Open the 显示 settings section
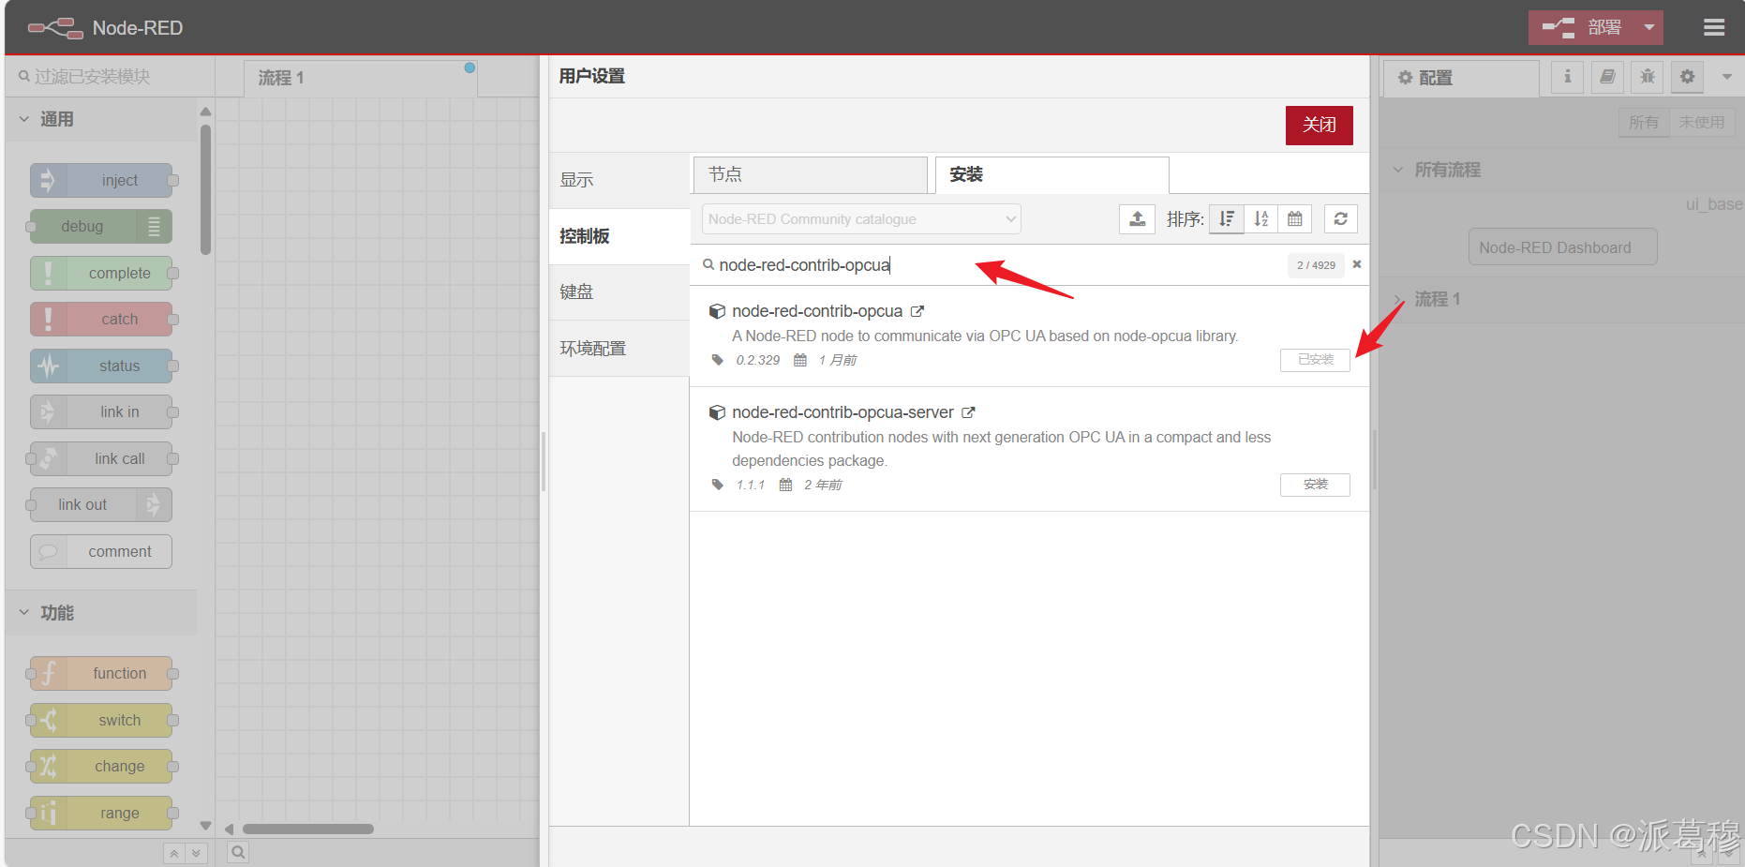Viewport: 1745px width, 867px height. tap(619, 180)
